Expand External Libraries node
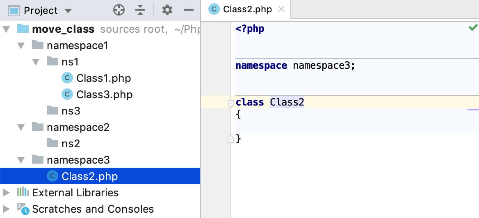 tap(6, 193)
